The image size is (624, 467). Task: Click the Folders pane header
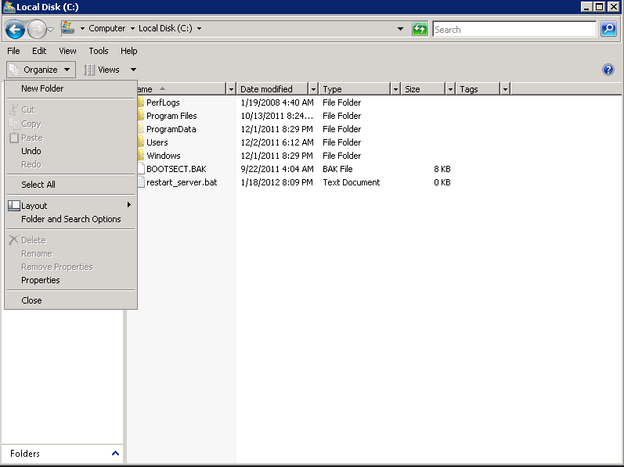[x=62, y=454]
